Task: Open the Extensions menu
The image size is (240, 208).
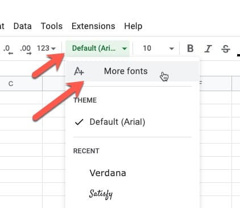Action: tap(93, 26)
